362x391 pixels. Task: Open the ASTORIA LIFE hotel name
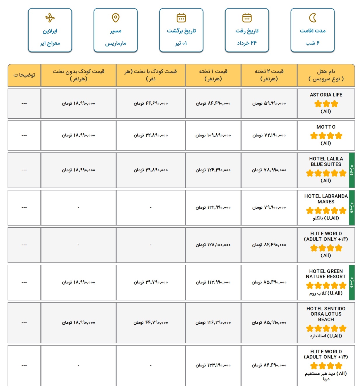tap(326, 95)
